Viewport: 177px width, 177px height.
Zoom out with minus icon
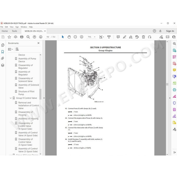75,37
